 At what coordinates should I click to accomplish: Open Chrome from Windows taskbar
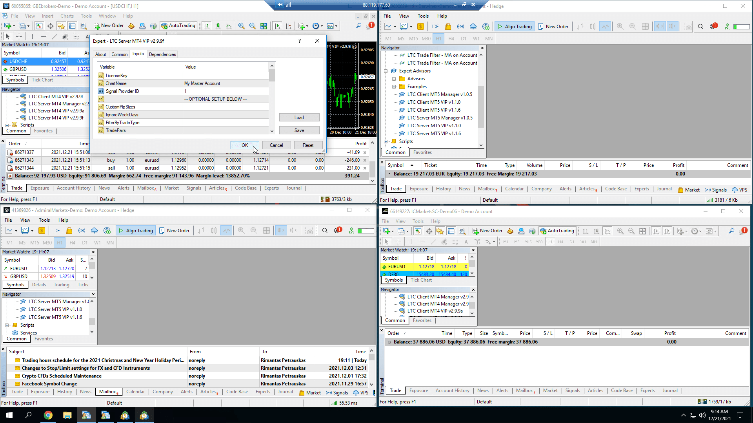coord(48,415)
